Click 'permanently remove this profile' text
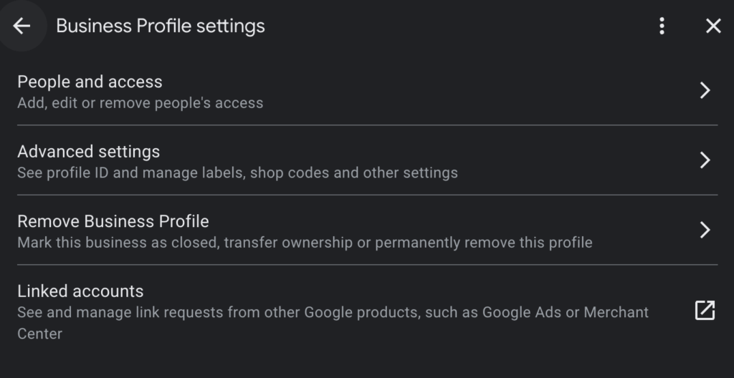The width and height of the screenshot is (734, 378). click(x=484, y=242)
